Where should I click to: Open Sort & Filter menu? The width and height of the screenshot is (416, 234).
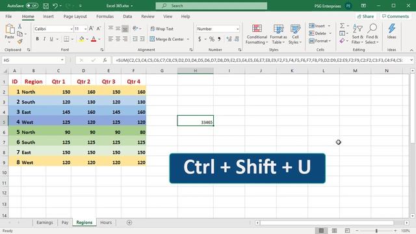[357, 34]
